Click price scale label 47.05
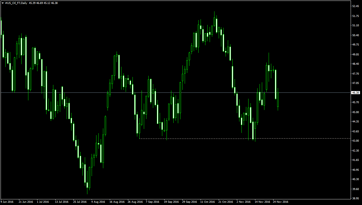Viewport: 362px width, 205px height. click(x=355, y=83)
